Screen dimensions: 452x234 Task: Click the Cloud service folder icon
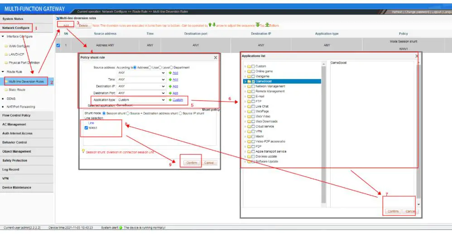249,126
